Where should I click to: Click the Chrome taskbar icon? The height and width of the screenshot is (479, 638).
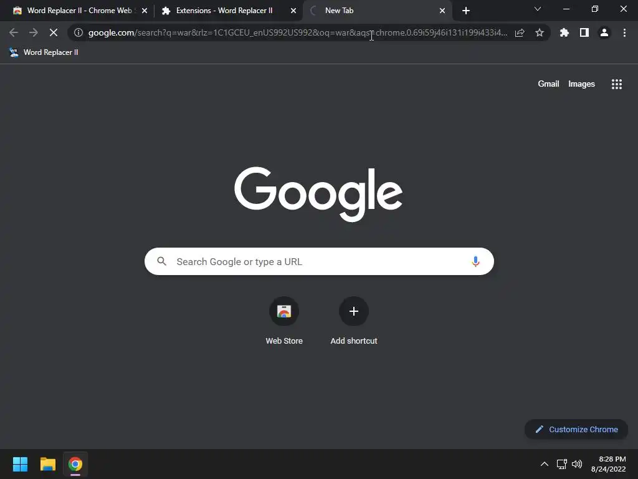(x=75, y=464)
